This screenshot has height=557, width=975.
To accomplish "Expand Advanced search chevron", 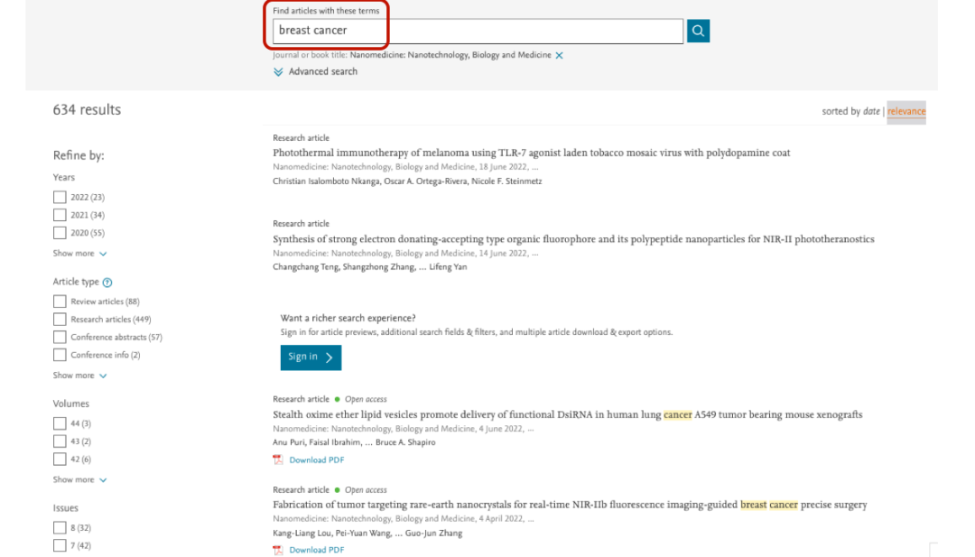I will tap(278, 71).
